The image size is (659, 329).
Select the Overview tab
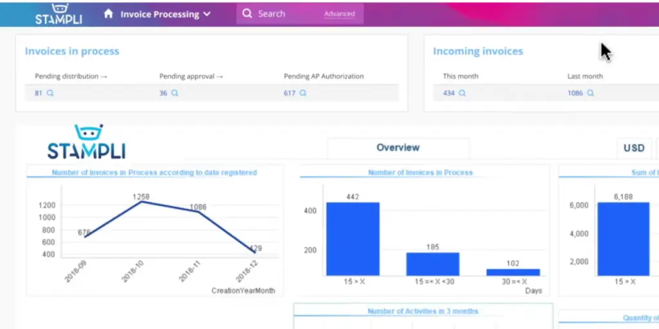point(398,148)
